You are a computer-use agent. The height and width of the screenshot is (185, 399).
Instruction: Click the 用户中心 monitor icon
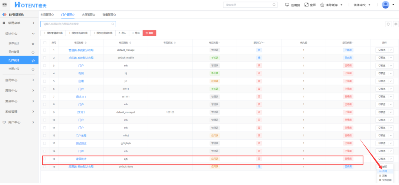tap(4, 122)
